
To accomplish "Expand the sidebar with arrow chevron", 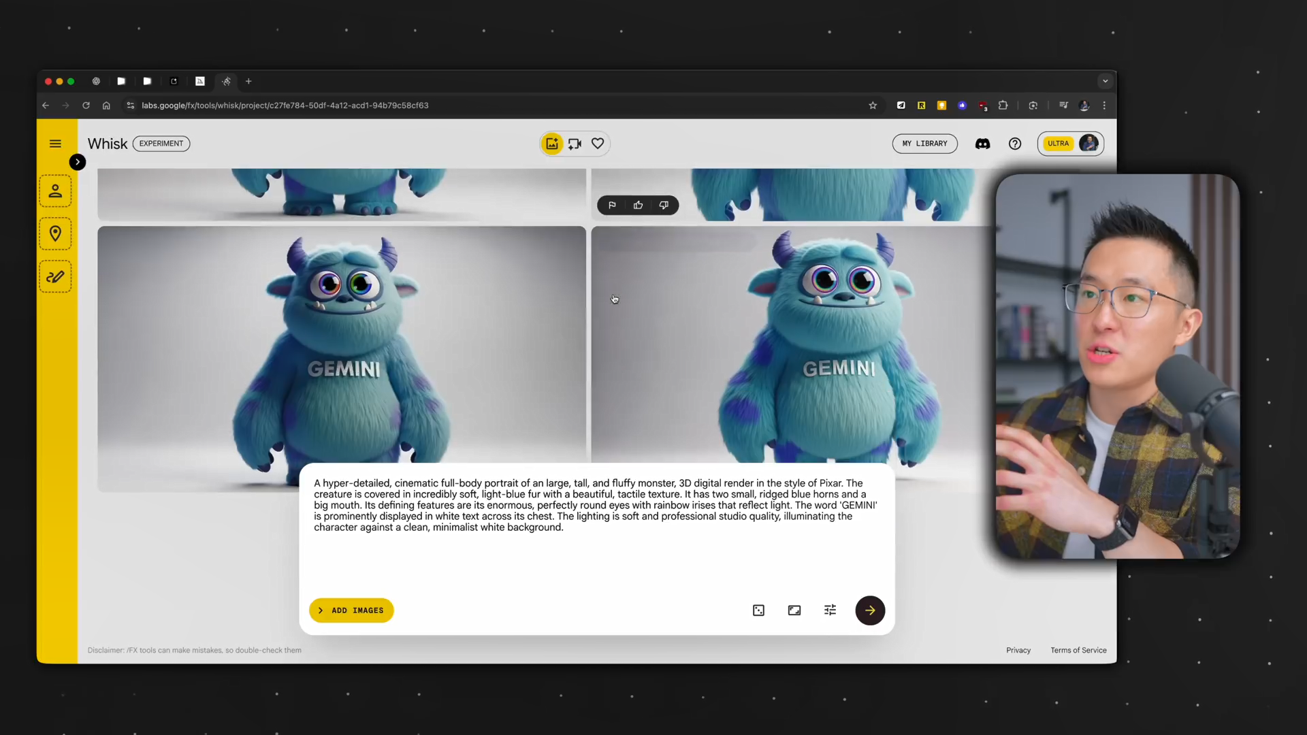I will click(x=78, y=162).
